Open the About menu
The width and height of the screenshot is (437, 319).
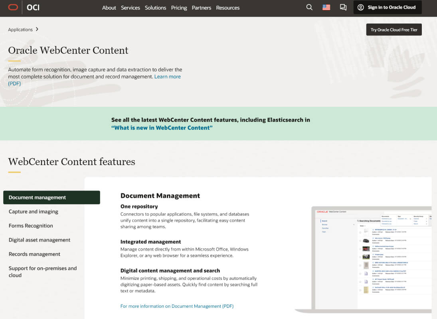[109, 8]
